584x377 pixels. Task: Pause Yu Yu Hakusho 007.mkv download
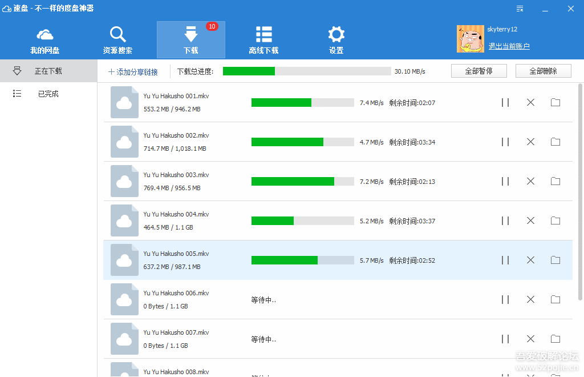point(505,339)
